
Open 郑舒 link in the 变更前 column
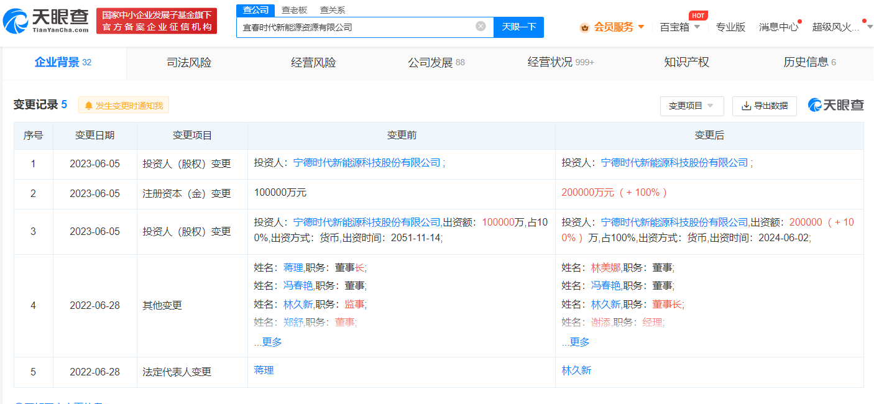(x=293, y=322)
